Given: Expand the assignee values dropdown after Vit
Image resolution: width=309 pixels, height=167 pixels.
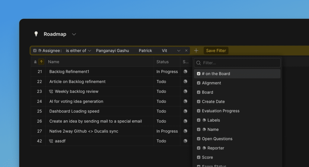Looking at the screenshot, I should (x=179, y=51).
